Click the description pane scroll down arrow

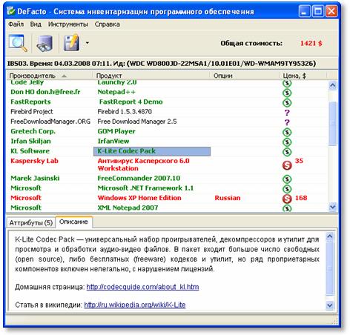330,305
